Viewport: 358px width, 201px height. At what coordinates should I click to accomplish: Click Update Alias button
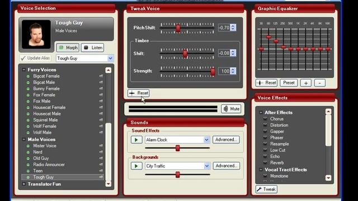pyautogui.click(x=35, y=58)
